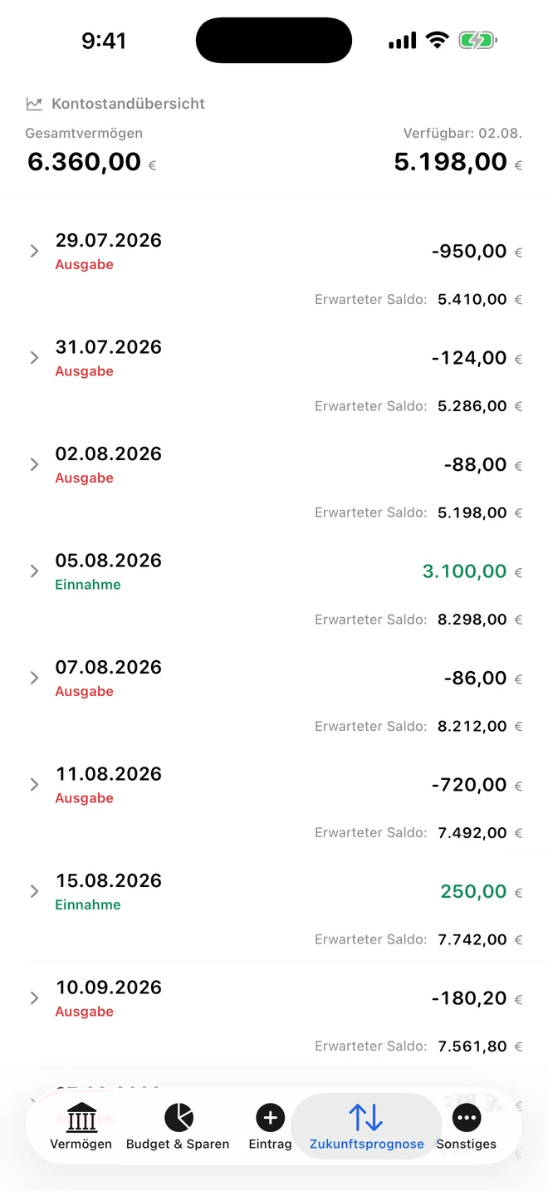Select the -720,00 expense amount
The image size is (548, 1191).
click(x=469, y=785)
